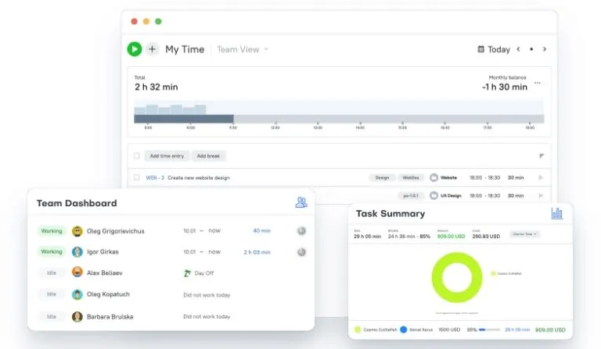
Task: Open the calendar icon next to Today
Action: (x=480, y=49)
